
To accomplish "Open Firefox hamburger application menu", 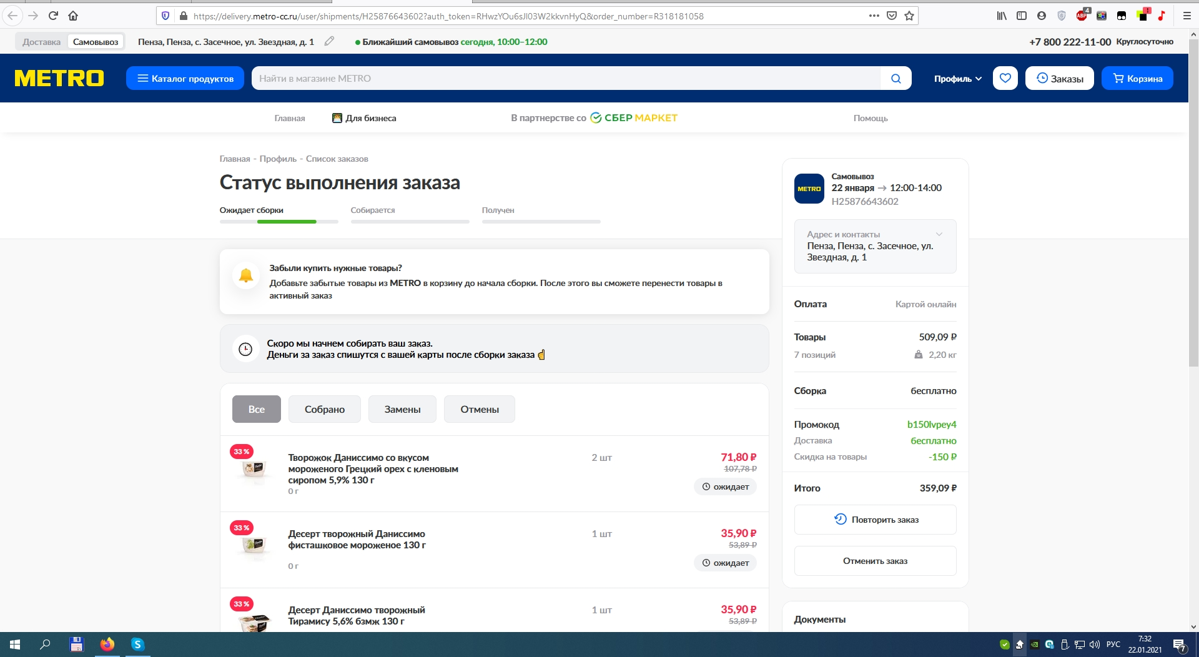I will click(1187, 16).
